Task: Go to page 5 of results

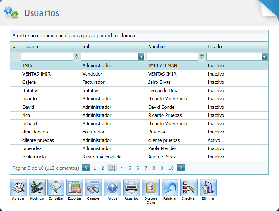Action: tap(129, 168)
